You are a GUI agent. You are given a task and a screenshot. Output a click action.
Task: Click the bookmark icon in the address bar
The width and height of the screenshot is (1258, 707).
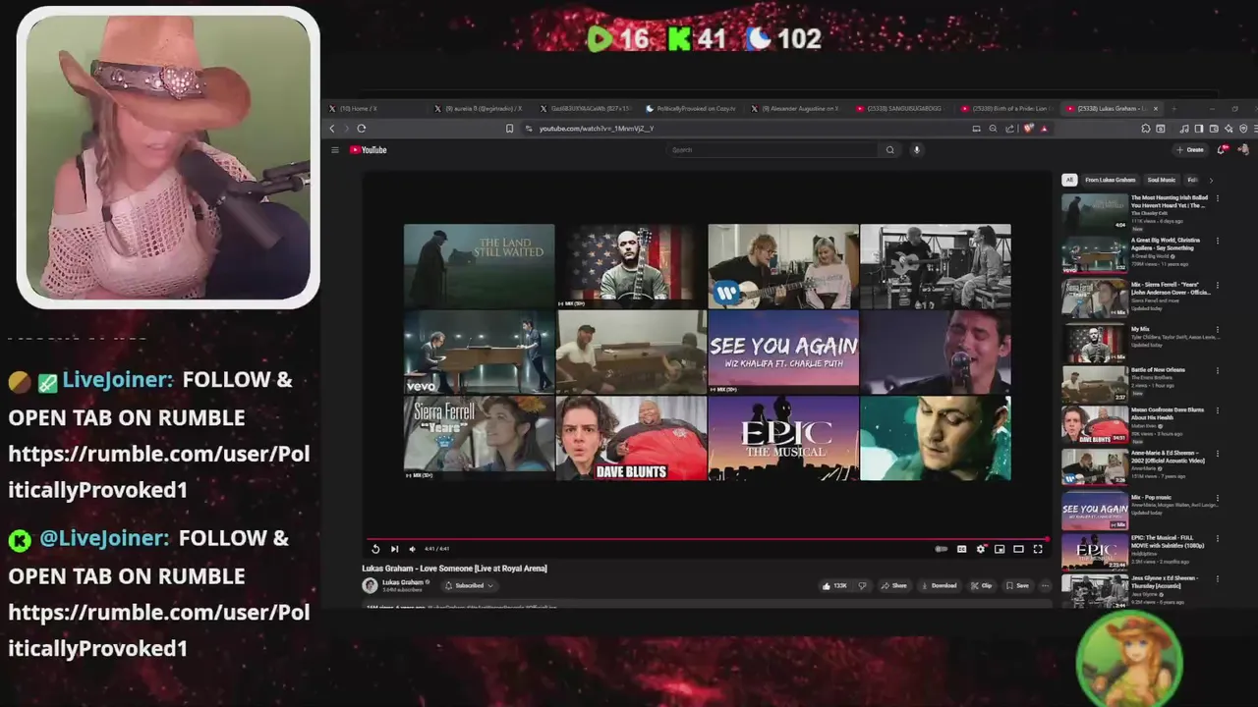click(509, 129)
